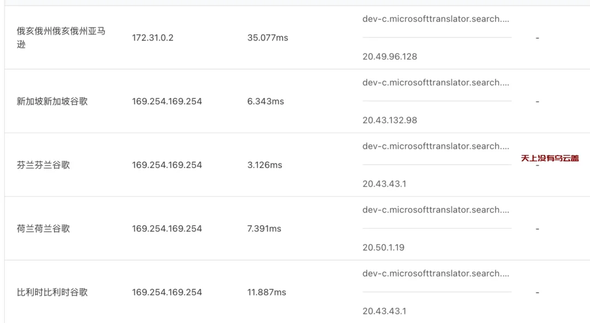
Task: Select the 7.391ms response time
Action: (x=264, y=228)
